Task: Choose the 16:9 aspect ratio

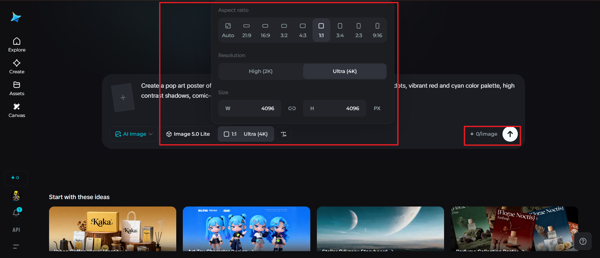Action: [x=265, y=30]
